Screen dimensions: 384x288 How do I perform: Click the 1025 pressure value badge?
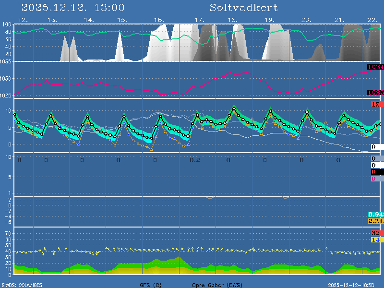(375, 92)
